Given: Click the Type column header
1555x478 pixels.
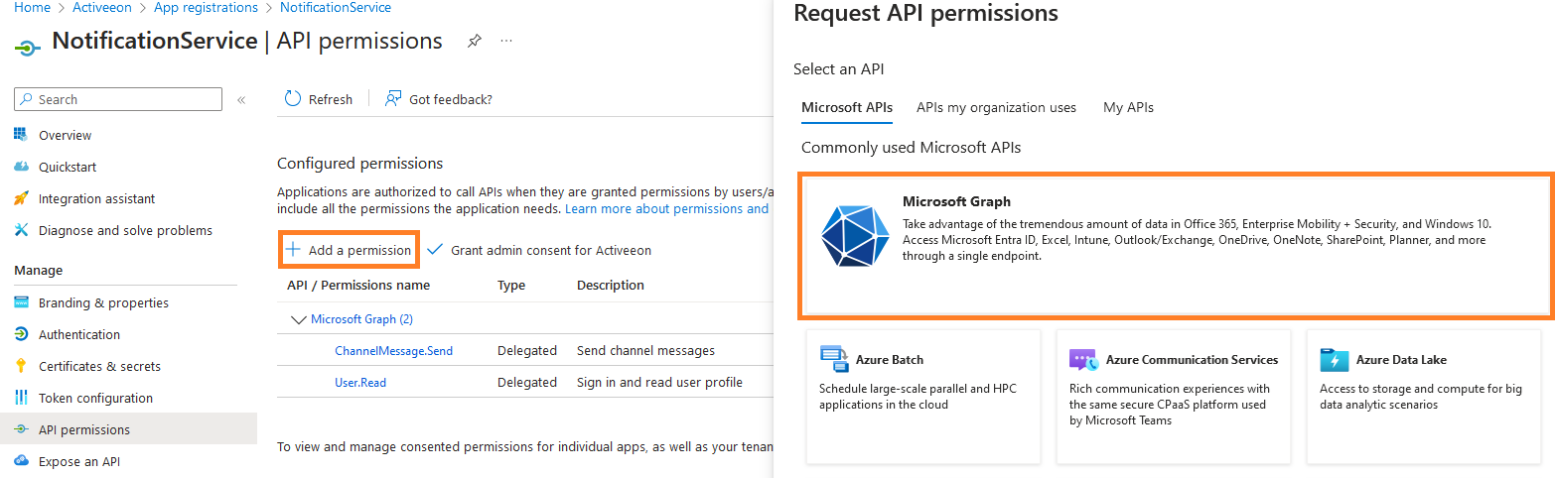Looking at the screenshot, I should 511,286.
